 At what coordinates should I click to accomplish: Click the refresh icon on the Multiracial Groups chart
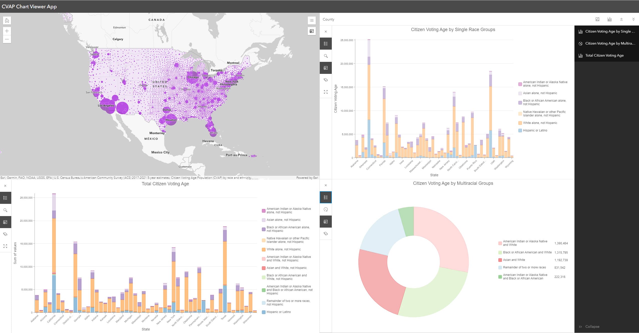(326, 210)
